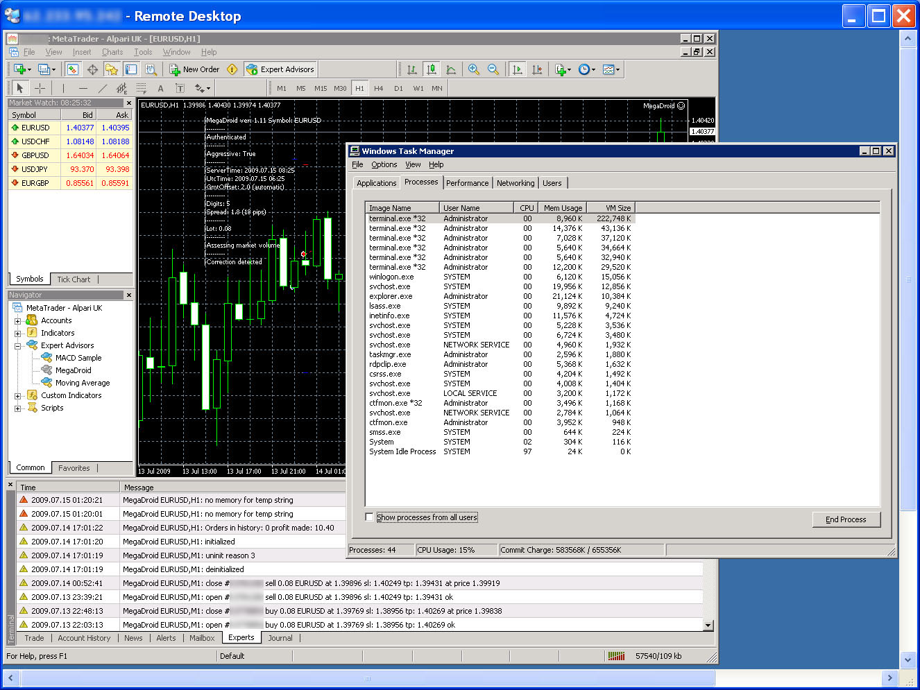
Task: Select the Equidistant Channel tool
Action: (x=122, y=88)
